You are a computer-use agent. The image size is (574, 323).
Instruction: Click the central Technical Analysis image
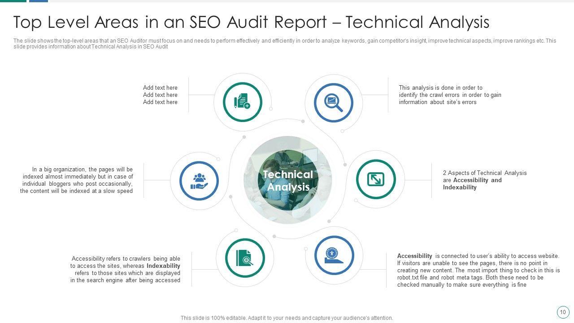tap(287, 180)
